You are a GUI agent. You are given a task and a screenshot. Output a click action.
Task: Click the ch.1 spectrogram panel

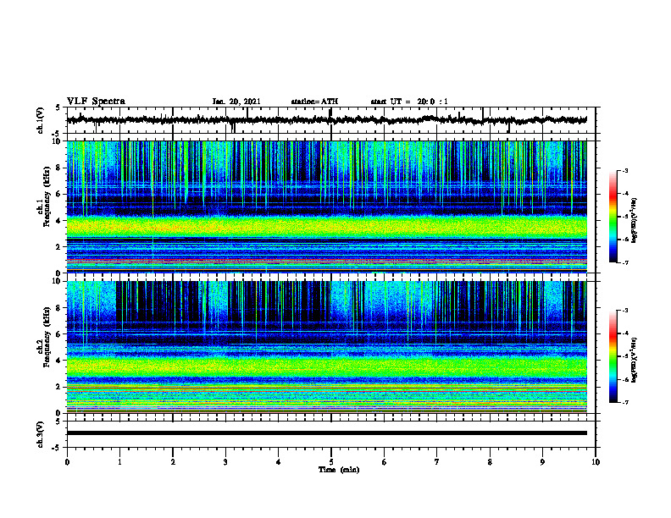pos(326,207)
